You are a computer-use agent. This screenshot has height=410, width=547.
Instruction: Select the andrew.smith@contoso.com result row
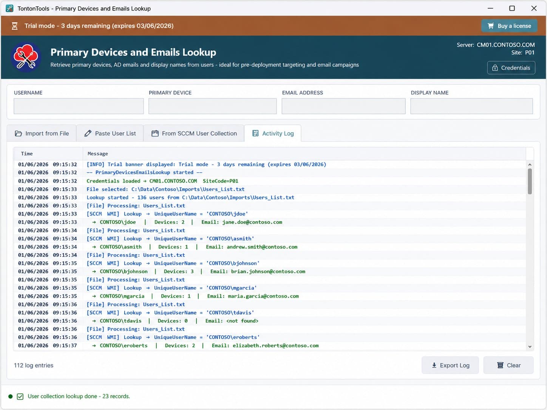270,247
